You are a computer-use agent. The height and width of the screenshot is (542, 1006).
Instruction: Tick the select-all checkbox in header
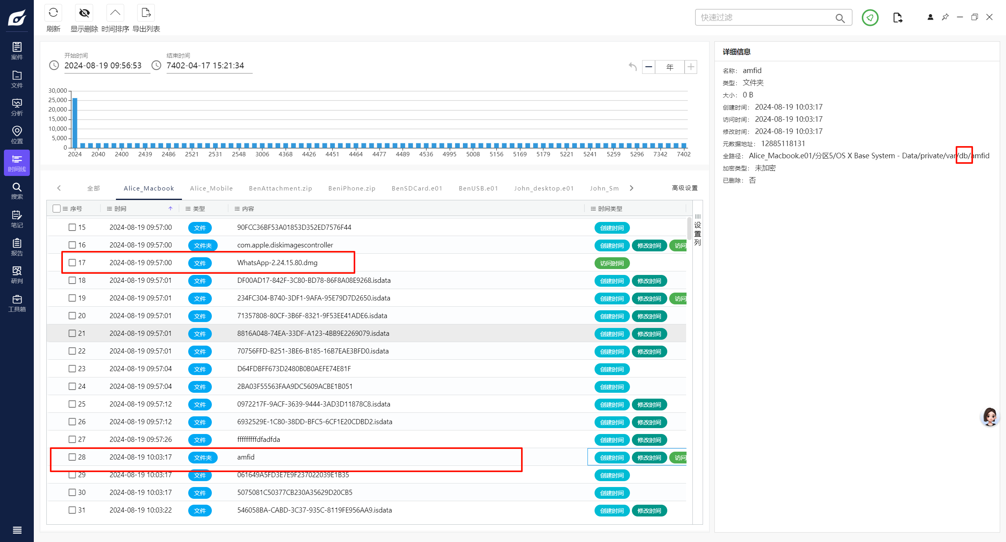pyautogui.click(x=57, y=209)
